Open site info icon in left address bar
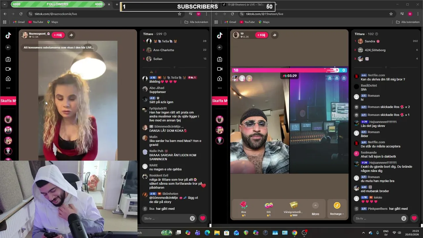 click(30, 14)
